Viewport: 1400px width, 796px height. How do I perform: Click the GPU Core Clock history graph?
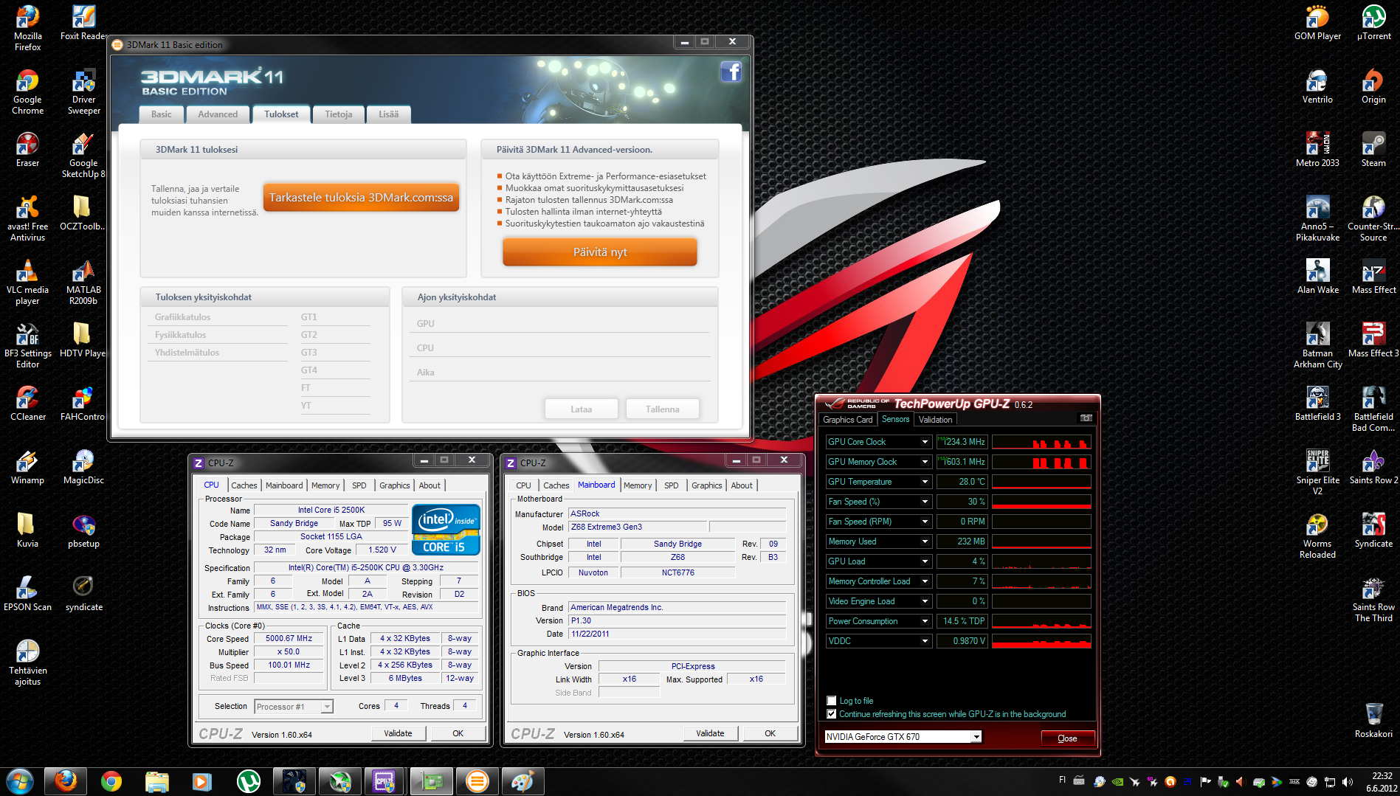pyautogui.click(x=1041, y=442)
